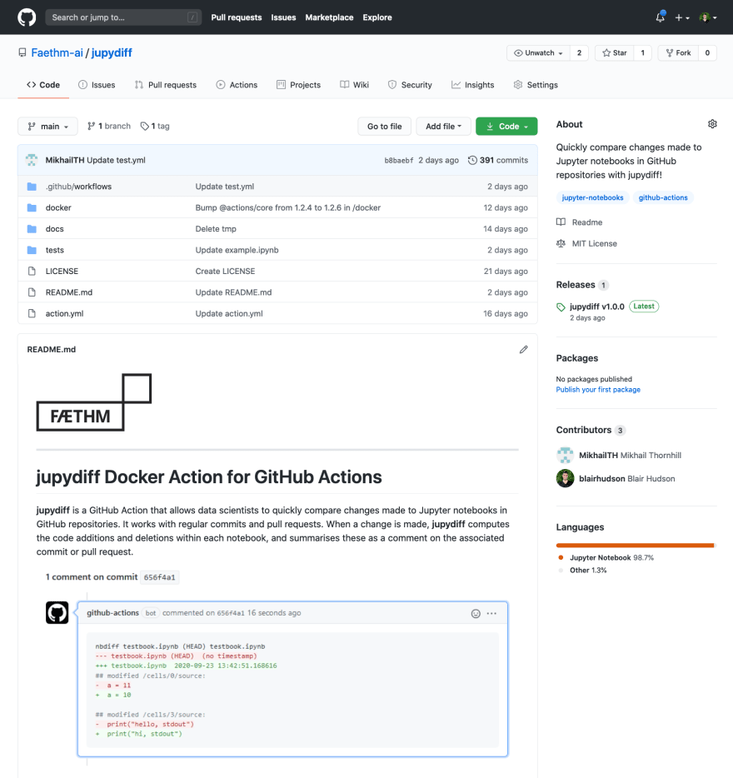Open the Delete tmp commit message

(x=216, y=229)
